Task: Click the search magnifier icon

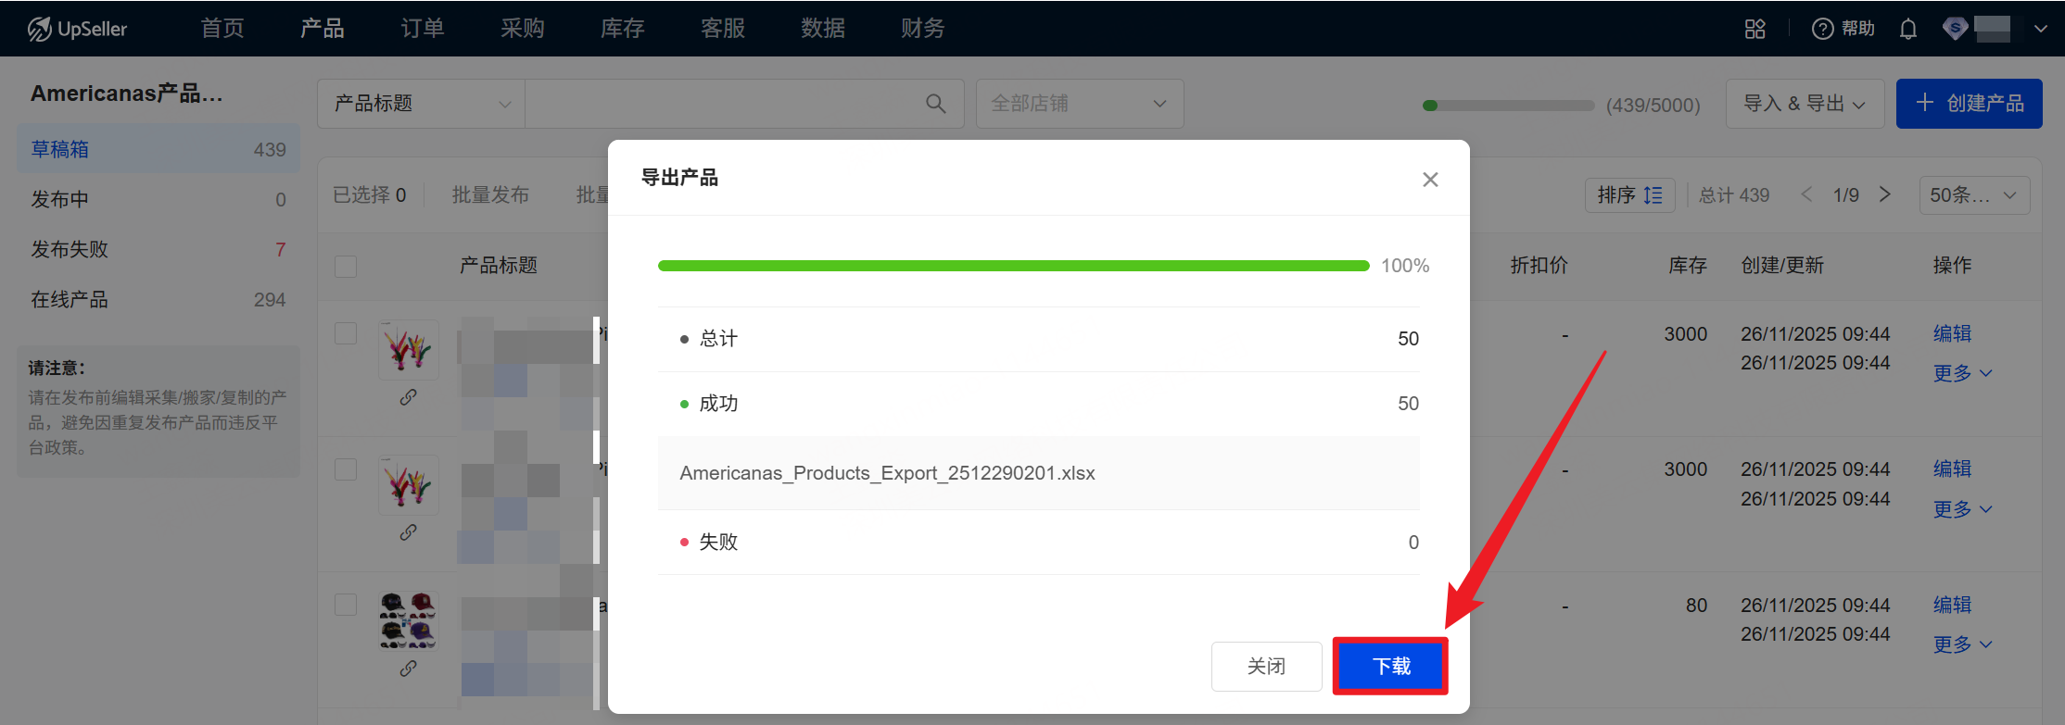Action: (936, 104)
